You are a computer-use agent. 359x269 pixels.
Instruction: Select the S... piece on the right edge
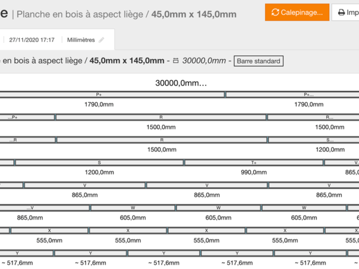(330, 140)
